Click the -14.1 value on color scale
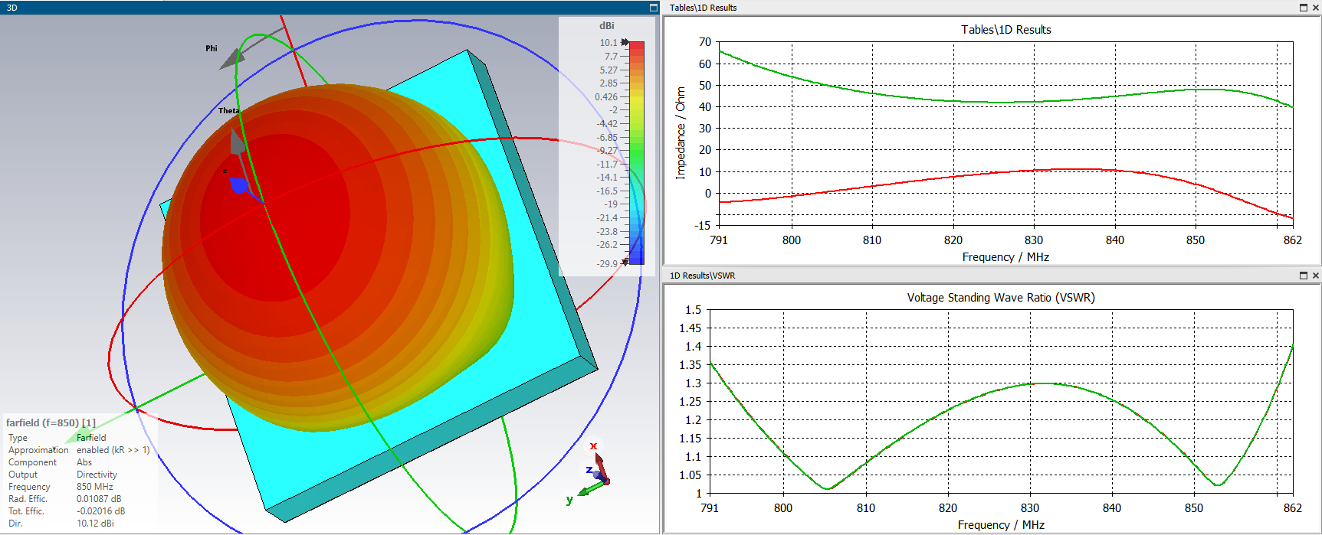Image resolution: width=1322 pixels, height=535 pixels. pyautogui.click(x=608, y=178)
